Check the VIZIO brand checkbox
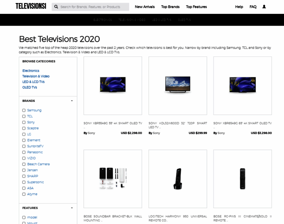Image resolution: width=284 pixels, height=224 pixels. (x=24, y=158)
